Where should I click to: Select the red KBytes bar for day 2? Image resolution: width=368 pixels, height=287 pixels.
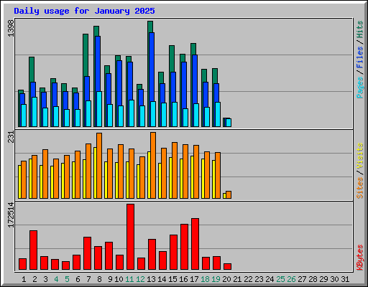click(33, 250)
